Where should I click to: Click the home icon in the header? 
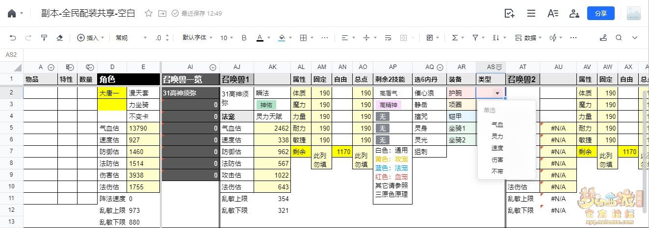tap(12, 13)
